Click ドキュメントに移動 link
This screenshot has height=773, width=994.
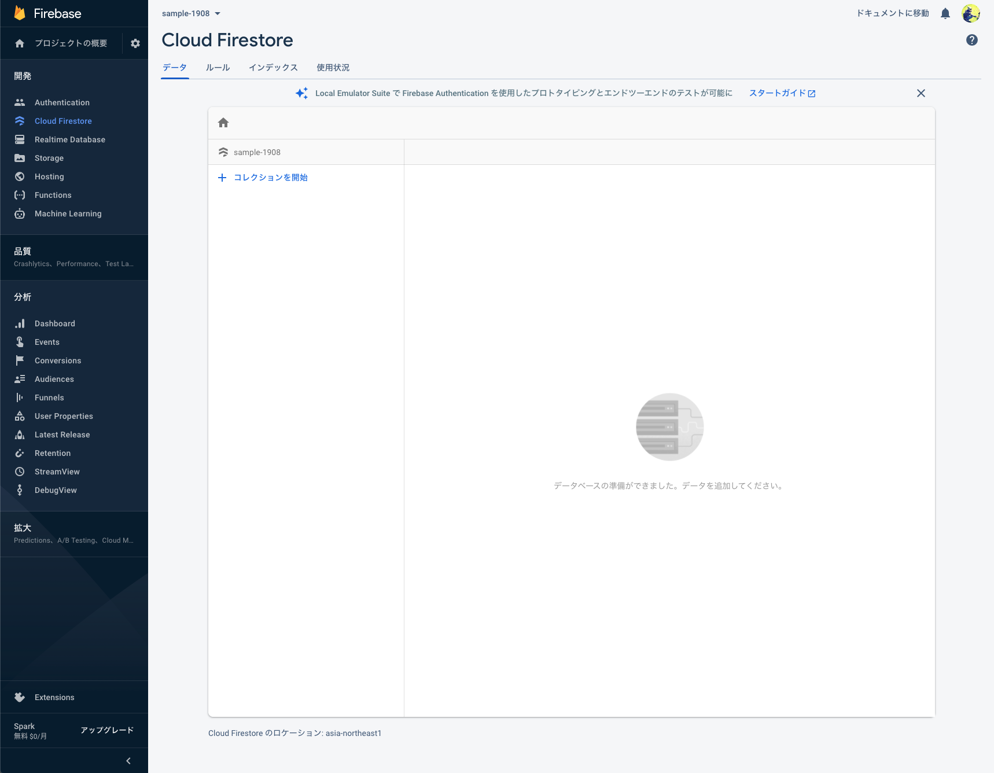(893, 13)
